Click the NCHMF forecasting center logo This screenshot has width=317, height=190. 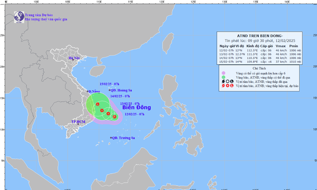(x=19, y=17)
